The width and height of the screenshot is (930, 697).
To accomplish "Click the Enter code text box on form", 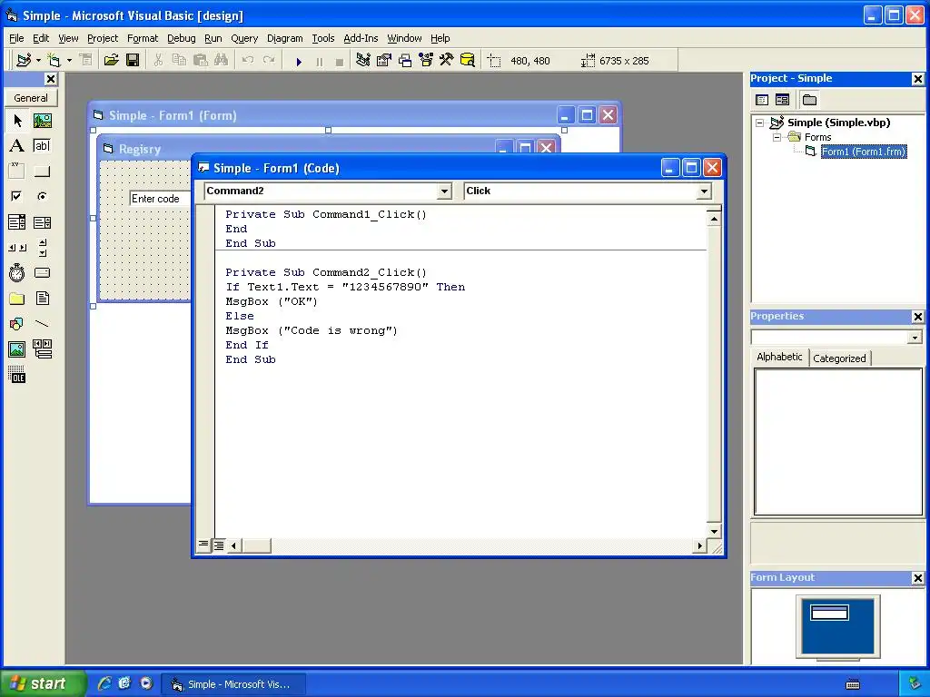I will (x=160, y=199).
